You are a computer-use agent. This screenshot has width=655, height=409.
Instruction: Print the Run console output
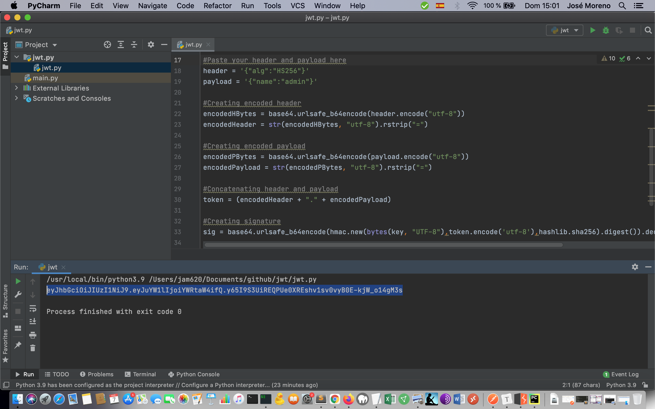(33, 335)
